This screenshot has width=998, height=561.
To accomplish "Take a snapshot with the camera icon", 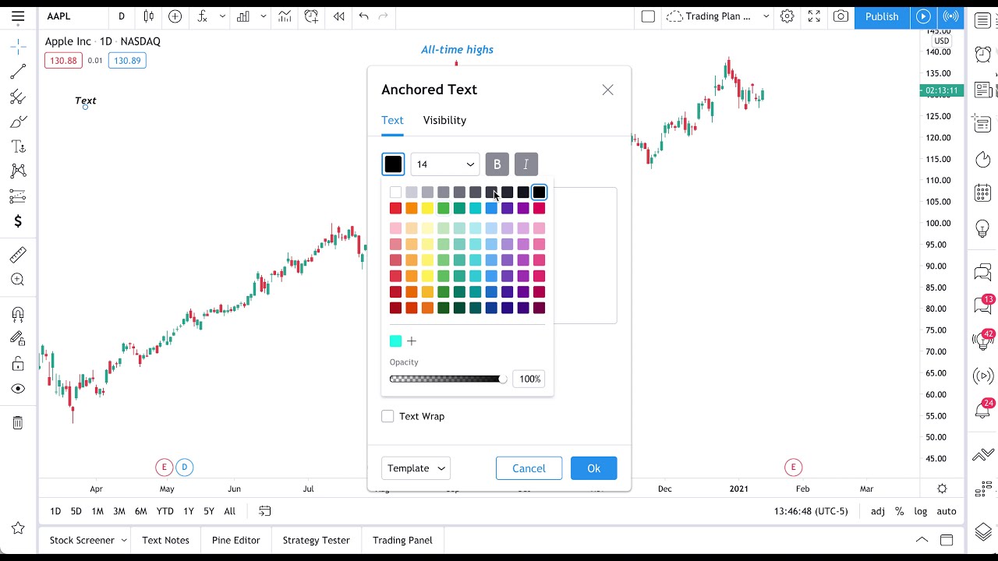I will (x=841, y=16).
